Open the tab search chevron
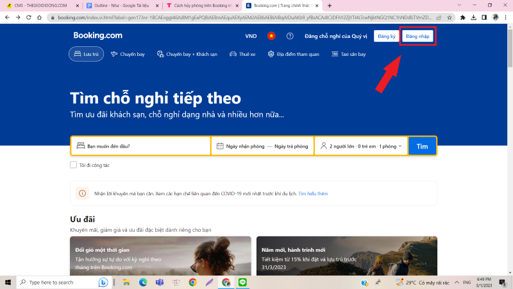The width and height of the screenshot is (513, 289). (x=459, y=5)
